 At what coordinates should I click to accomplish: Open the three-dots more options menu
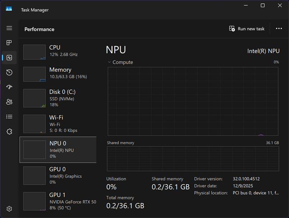coord(279,28)
